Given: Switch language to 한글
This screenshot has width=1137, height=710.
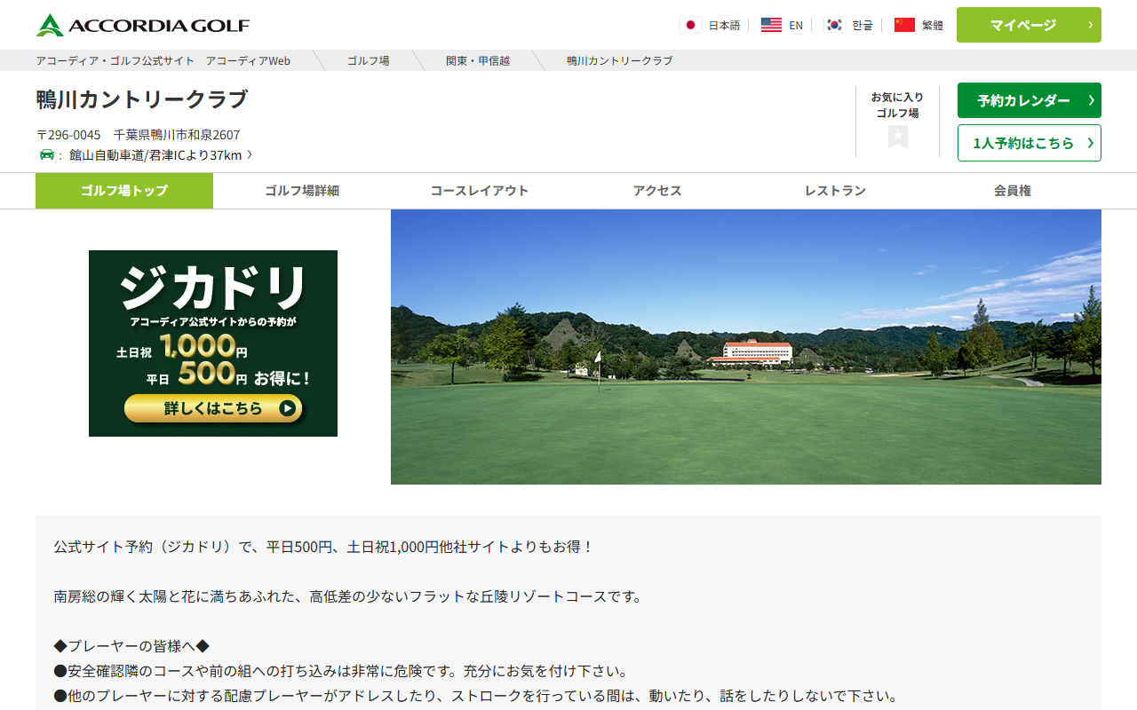Looking at the screenshot, I should (x=863, y=25).
